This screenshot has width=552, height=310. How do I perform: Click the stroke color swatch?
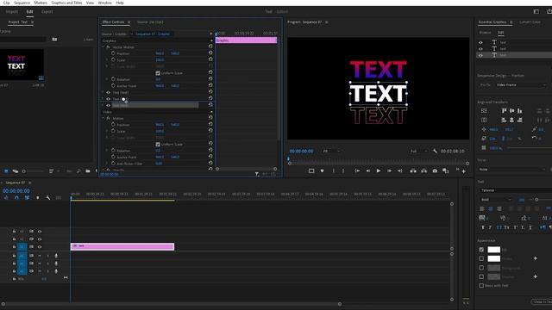[493, 258]
